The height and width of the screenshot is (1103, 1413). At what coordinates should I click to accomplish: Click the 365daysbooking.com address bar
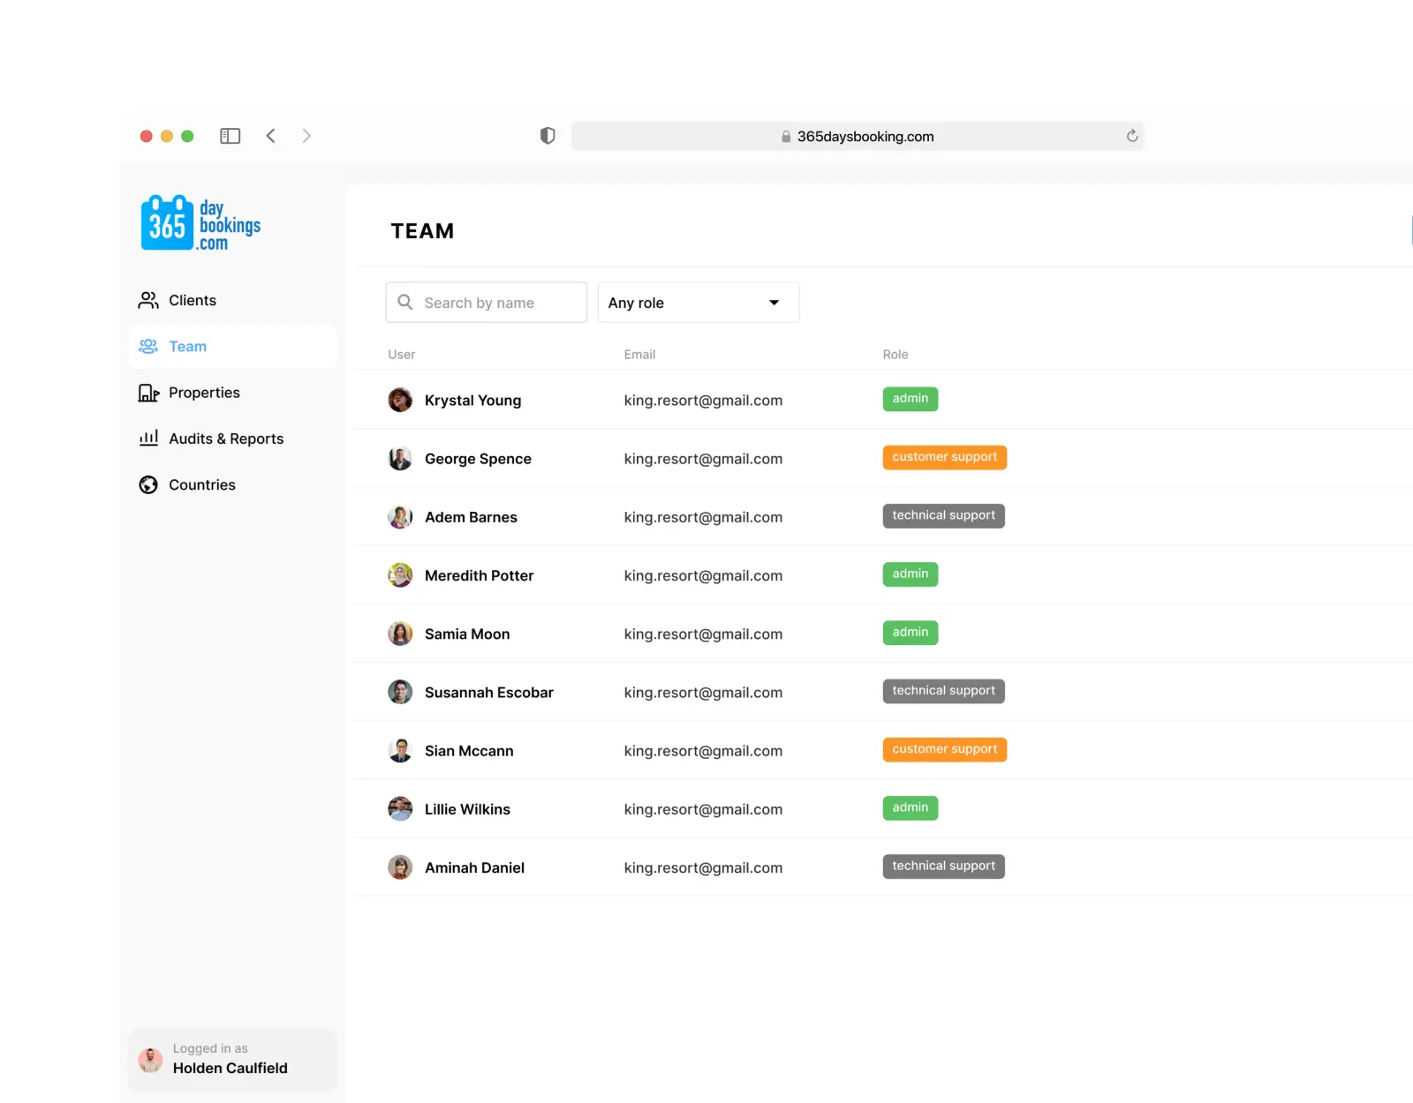[858, 136]
